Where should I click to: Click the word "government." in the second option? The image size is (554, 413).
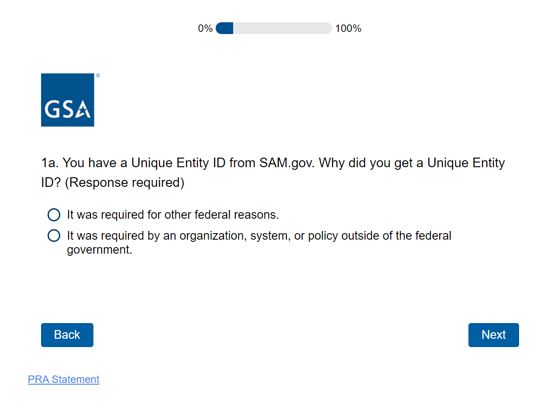pos(100,250)
